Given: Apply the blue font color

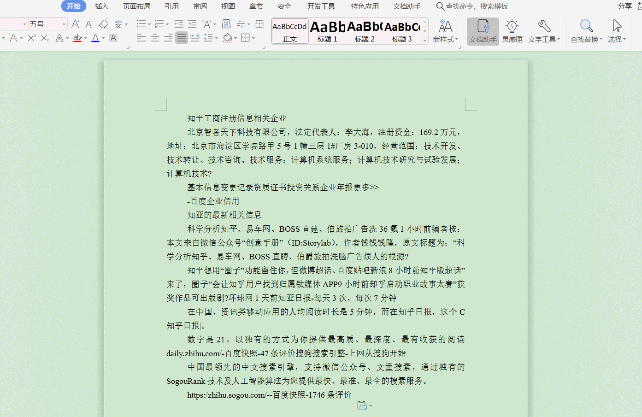Looking at the screenshot, I should [95, 38].
